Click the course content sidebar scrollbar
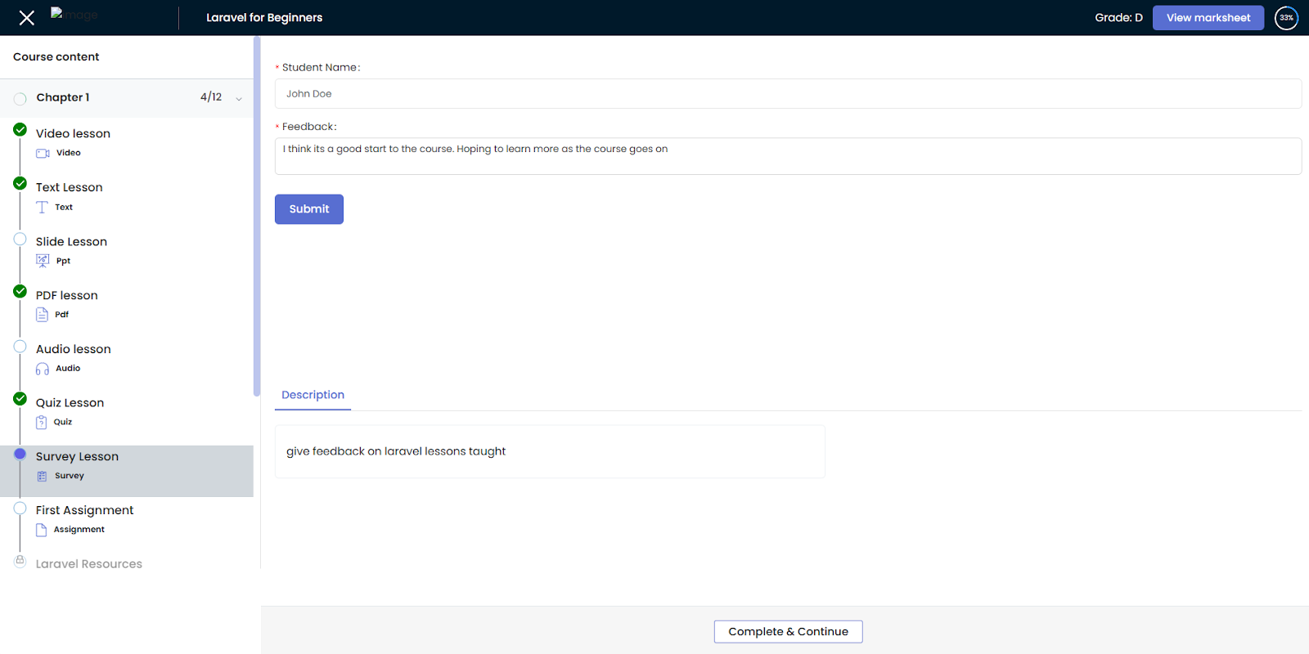The width and height of the screenshot is (1309, 654). [257, 217]
